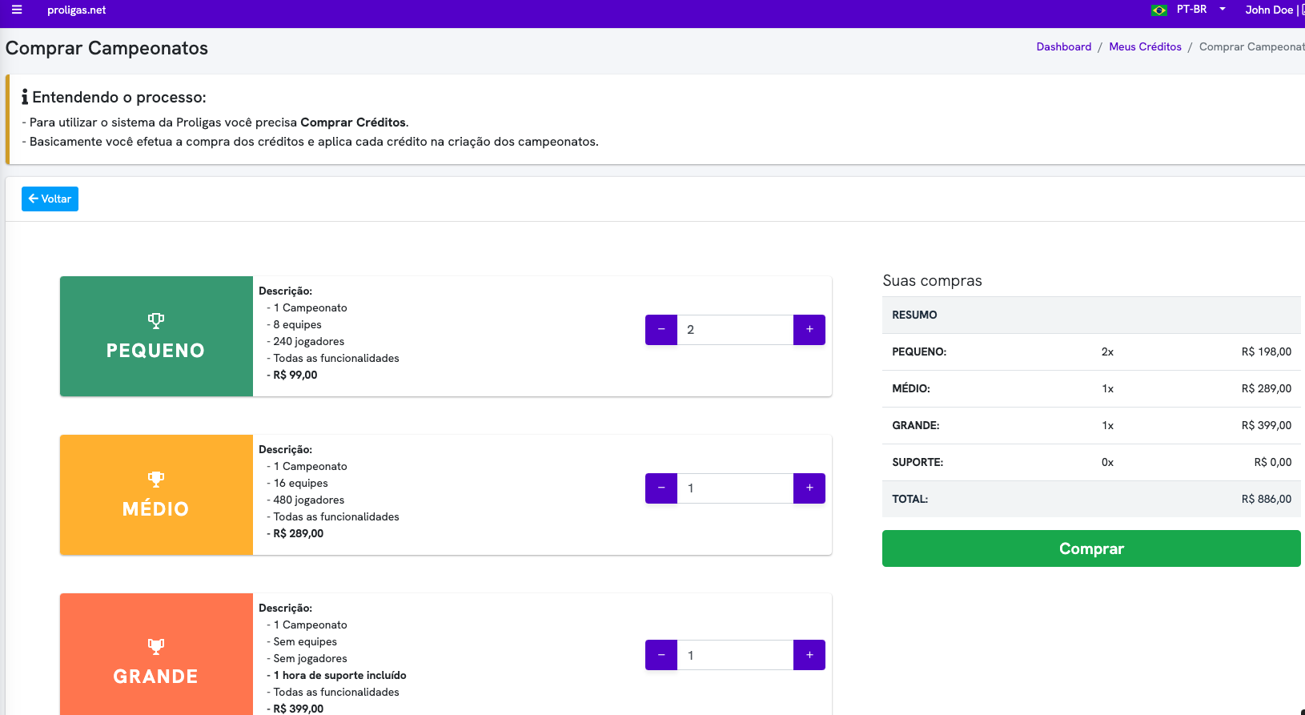The height and width of the screenshot is (715, 1305).
Task: Open the PT-BR language dropdown
Action: click(x=1200, y=10)
